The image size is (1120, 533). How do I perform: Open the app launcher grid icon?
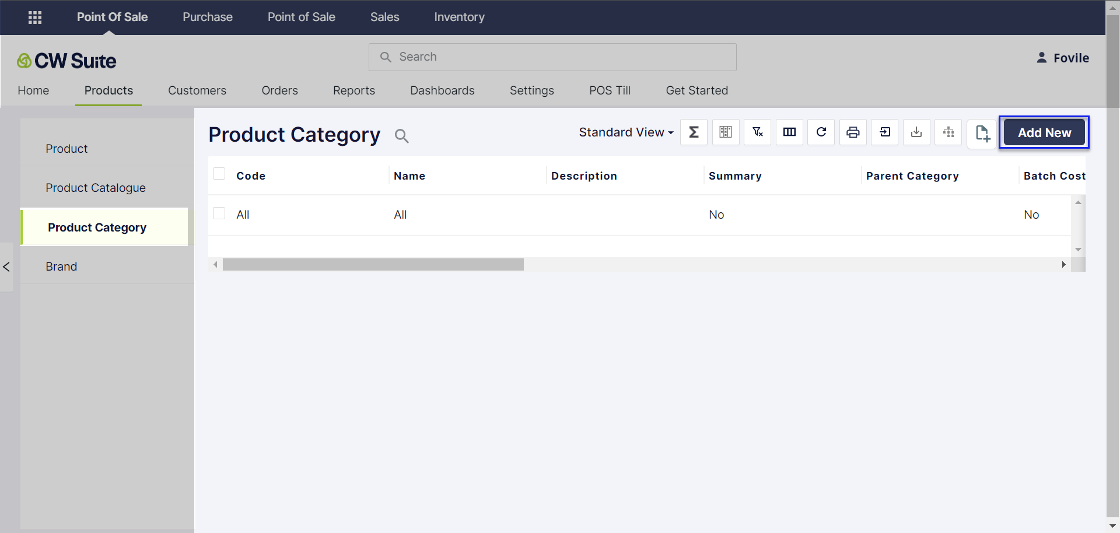pos(35,17)
